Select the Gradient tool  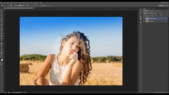tap(1, 36)
